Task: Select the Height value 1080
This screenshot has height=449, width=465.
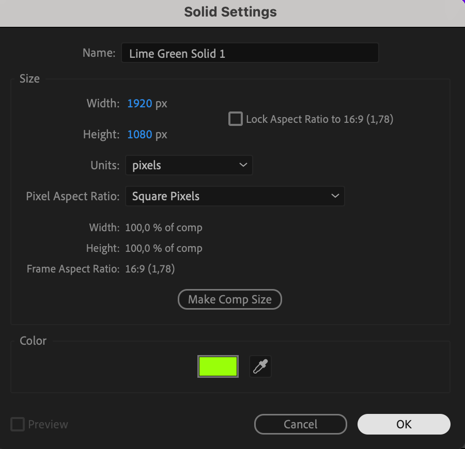Action: pyautogui.click(x=139, y=135)
